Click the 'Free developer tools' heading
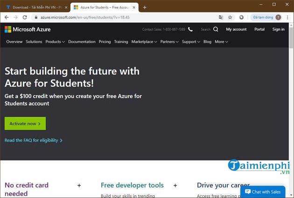 tap(132, 185)
